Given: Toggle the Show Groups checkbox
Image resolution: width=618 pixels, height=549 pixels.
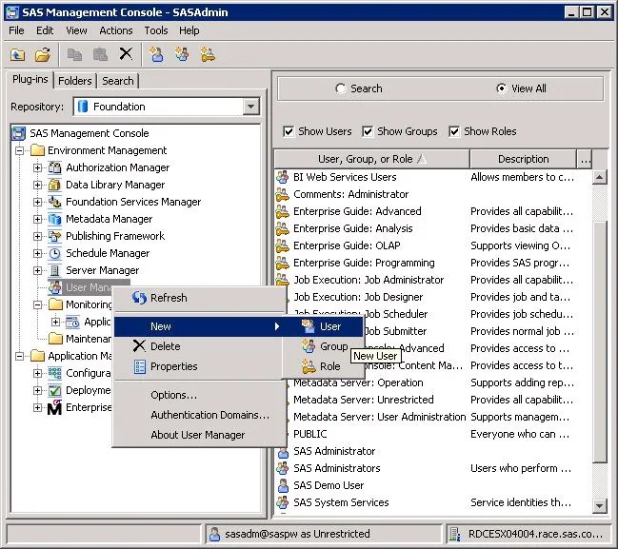Looking at the screenshot, I should [368, 131].
